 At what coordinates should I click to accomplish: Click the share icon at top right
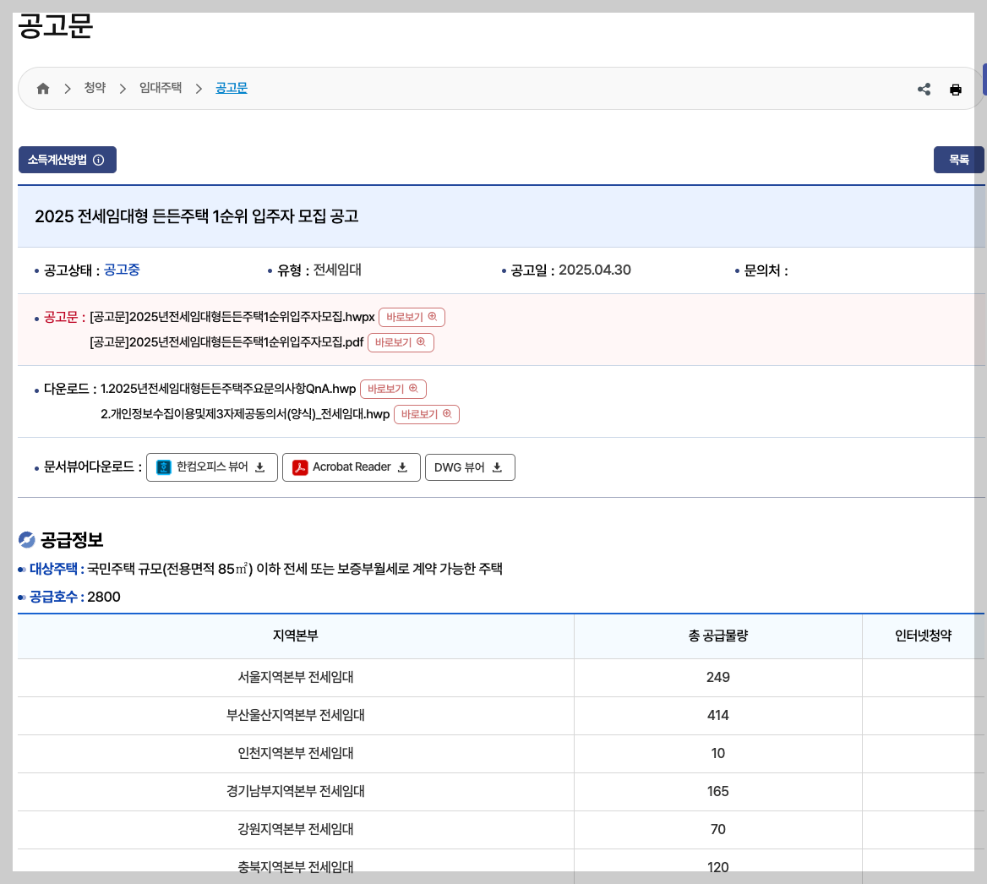pos(924,89)
